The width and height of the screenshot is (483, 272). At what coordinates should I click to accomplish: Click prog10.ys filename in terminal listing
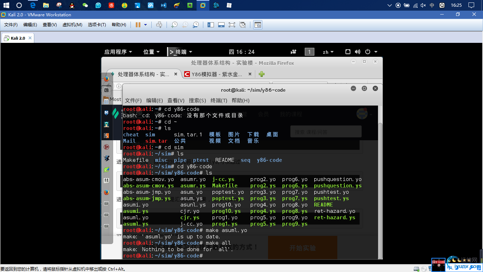tap(226, 211)
